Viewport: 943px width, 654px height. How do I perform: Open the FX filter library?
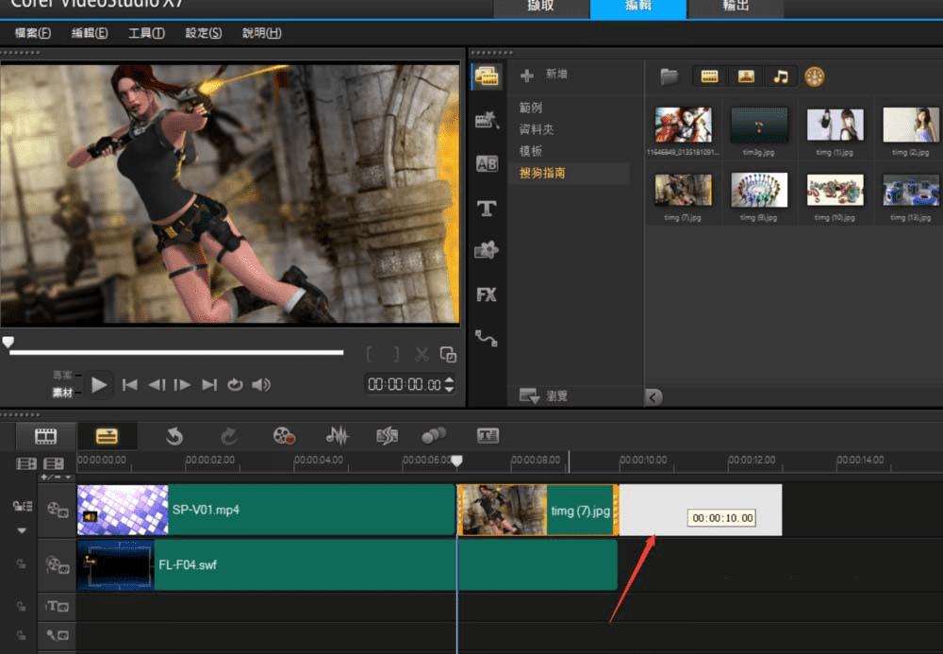pos(487,294)
